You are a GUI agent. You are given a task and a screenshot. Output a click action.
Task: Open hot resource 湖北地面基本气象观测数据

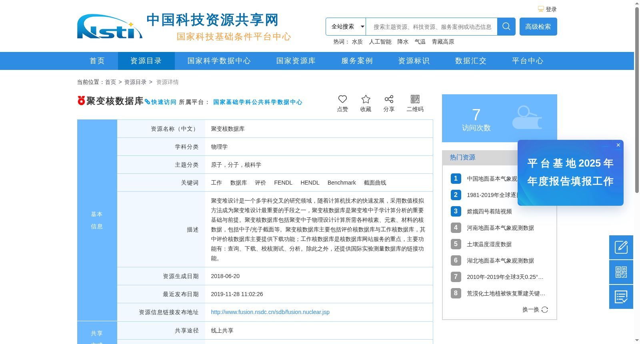pyautogui.click(x=500, y=260)
